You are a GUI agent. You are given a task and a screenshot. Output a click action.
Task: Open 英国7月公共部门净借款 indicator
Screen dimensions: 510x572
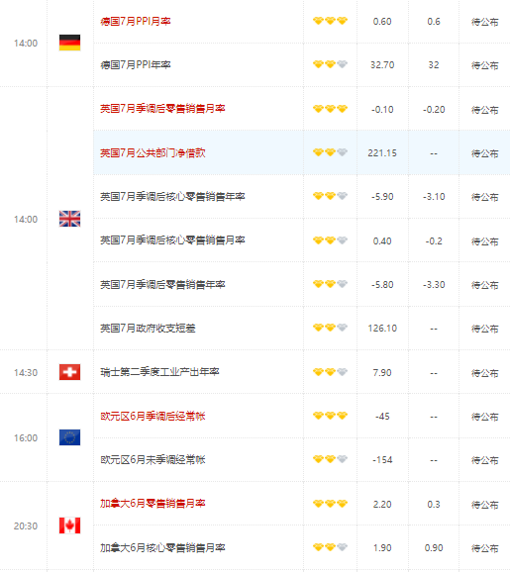tap(153, 152)
